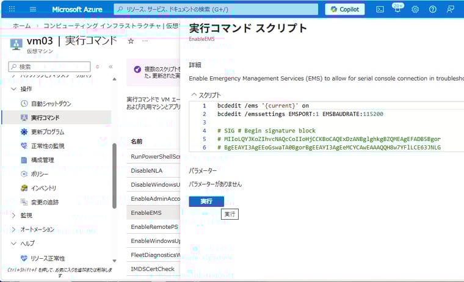Open 更新プログラム menu item
This screenshot has height=282, width=464.
[x=48, y=132]
